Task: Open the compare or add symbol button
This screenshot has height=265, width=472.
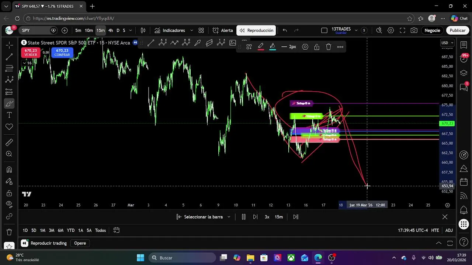Action: point(65,31)
